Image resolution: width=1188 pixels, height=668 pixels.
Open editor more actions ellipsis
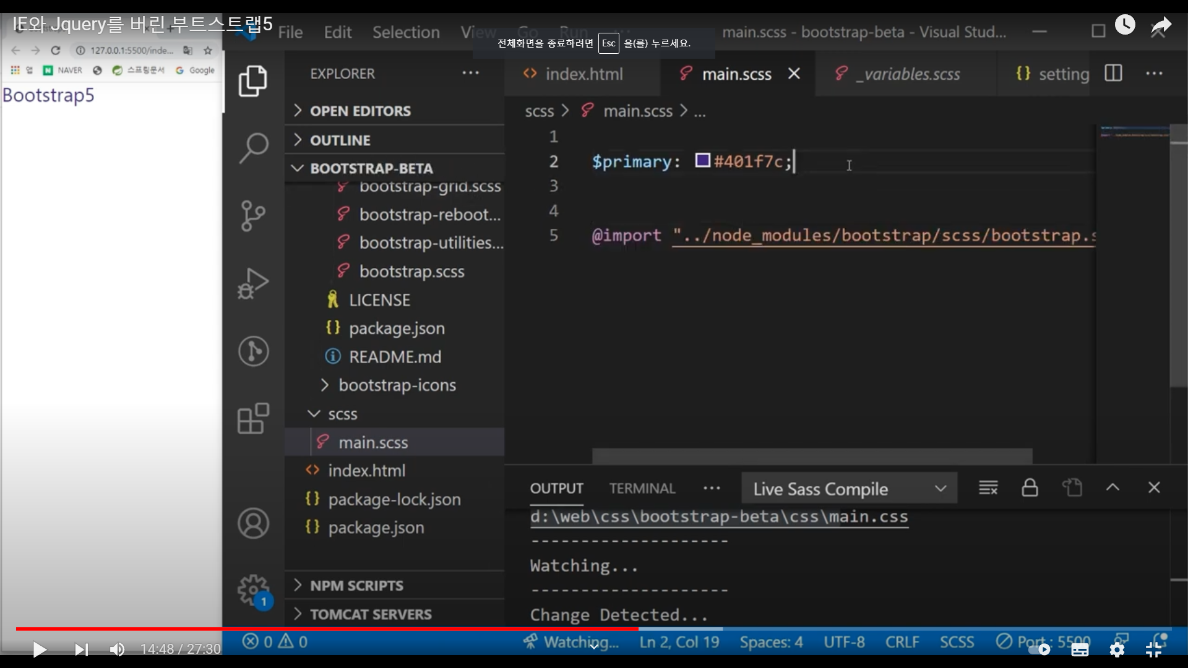pyautogui.click(x=1154, y=73)
